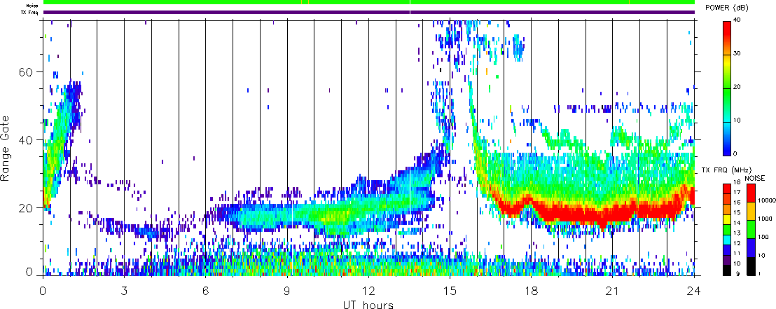The height and width of the screenshot is (309, 776).
Task: Click the 'UT hours' x-axis label
Action: click(x=368, y=304)
